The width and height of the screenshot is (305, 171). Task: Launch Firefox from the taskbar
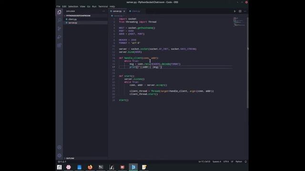90,167
